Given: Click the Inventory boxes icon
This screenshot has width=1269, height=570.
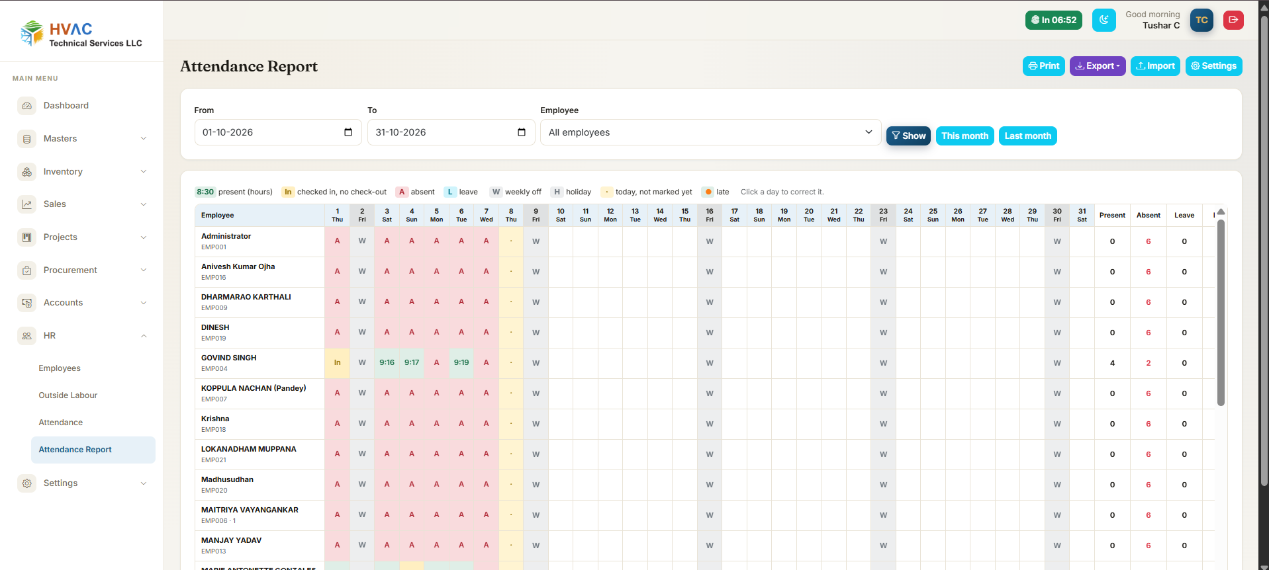Looking at the screenshot, I should pyautogui.click(x=26, y=172).
